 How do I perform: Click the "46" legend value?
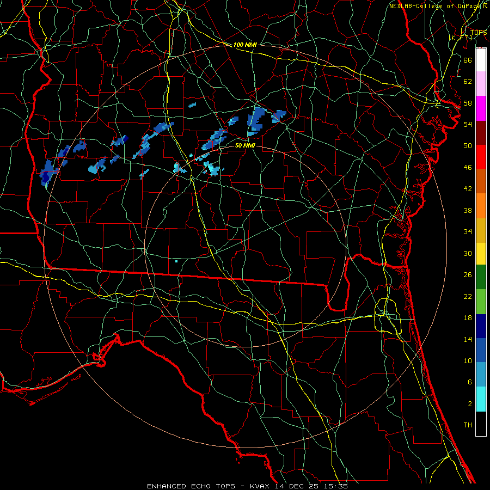pos(468,168)
